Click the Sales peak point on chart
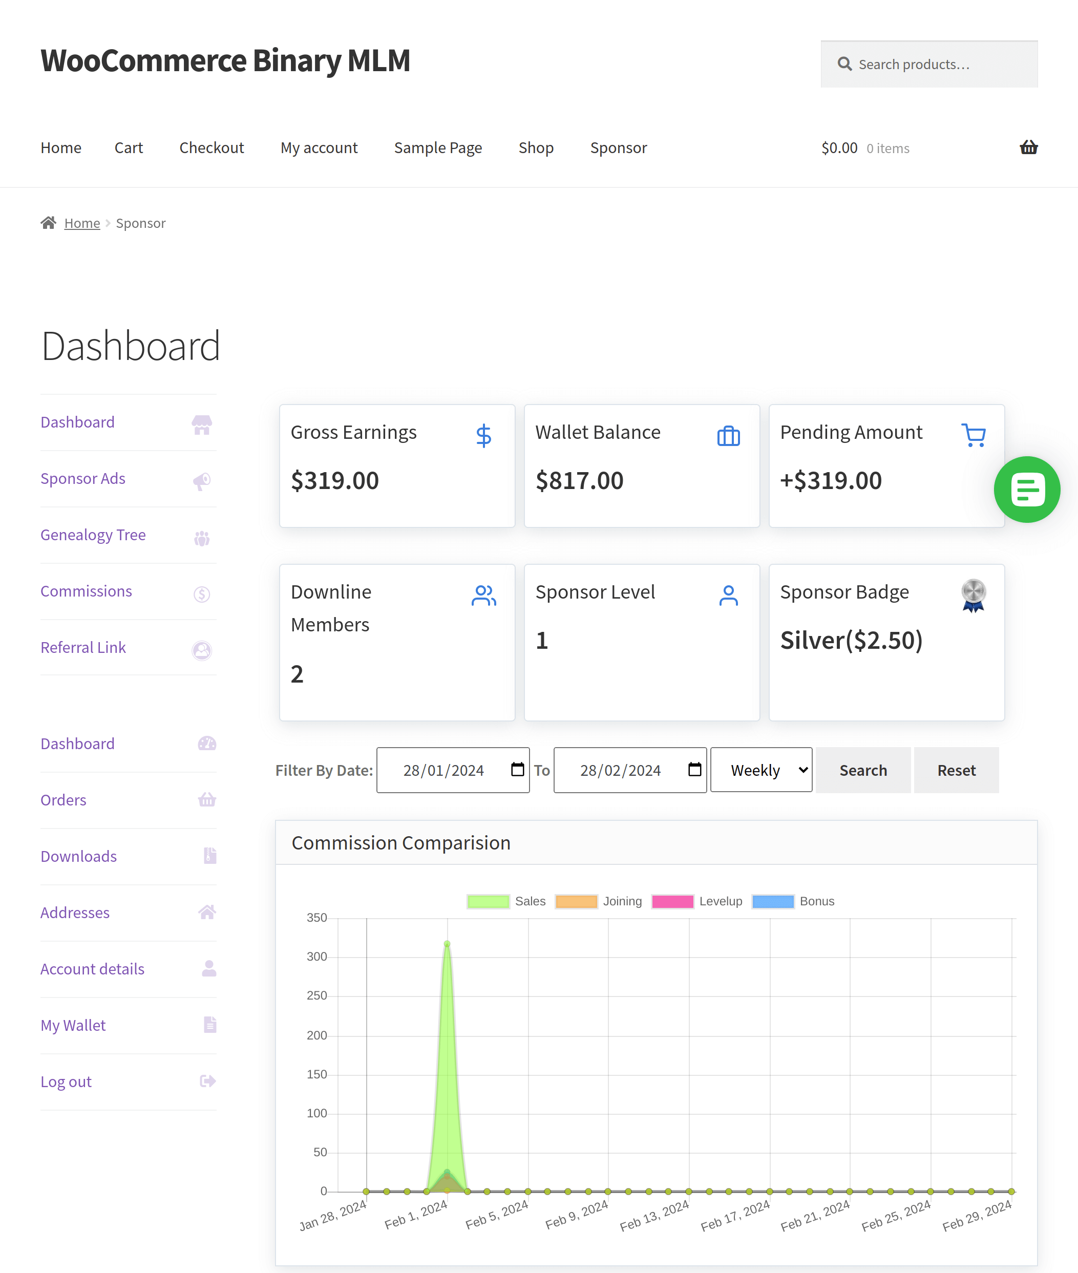Screen dimensions: 1078x1273 pos(447,944)
